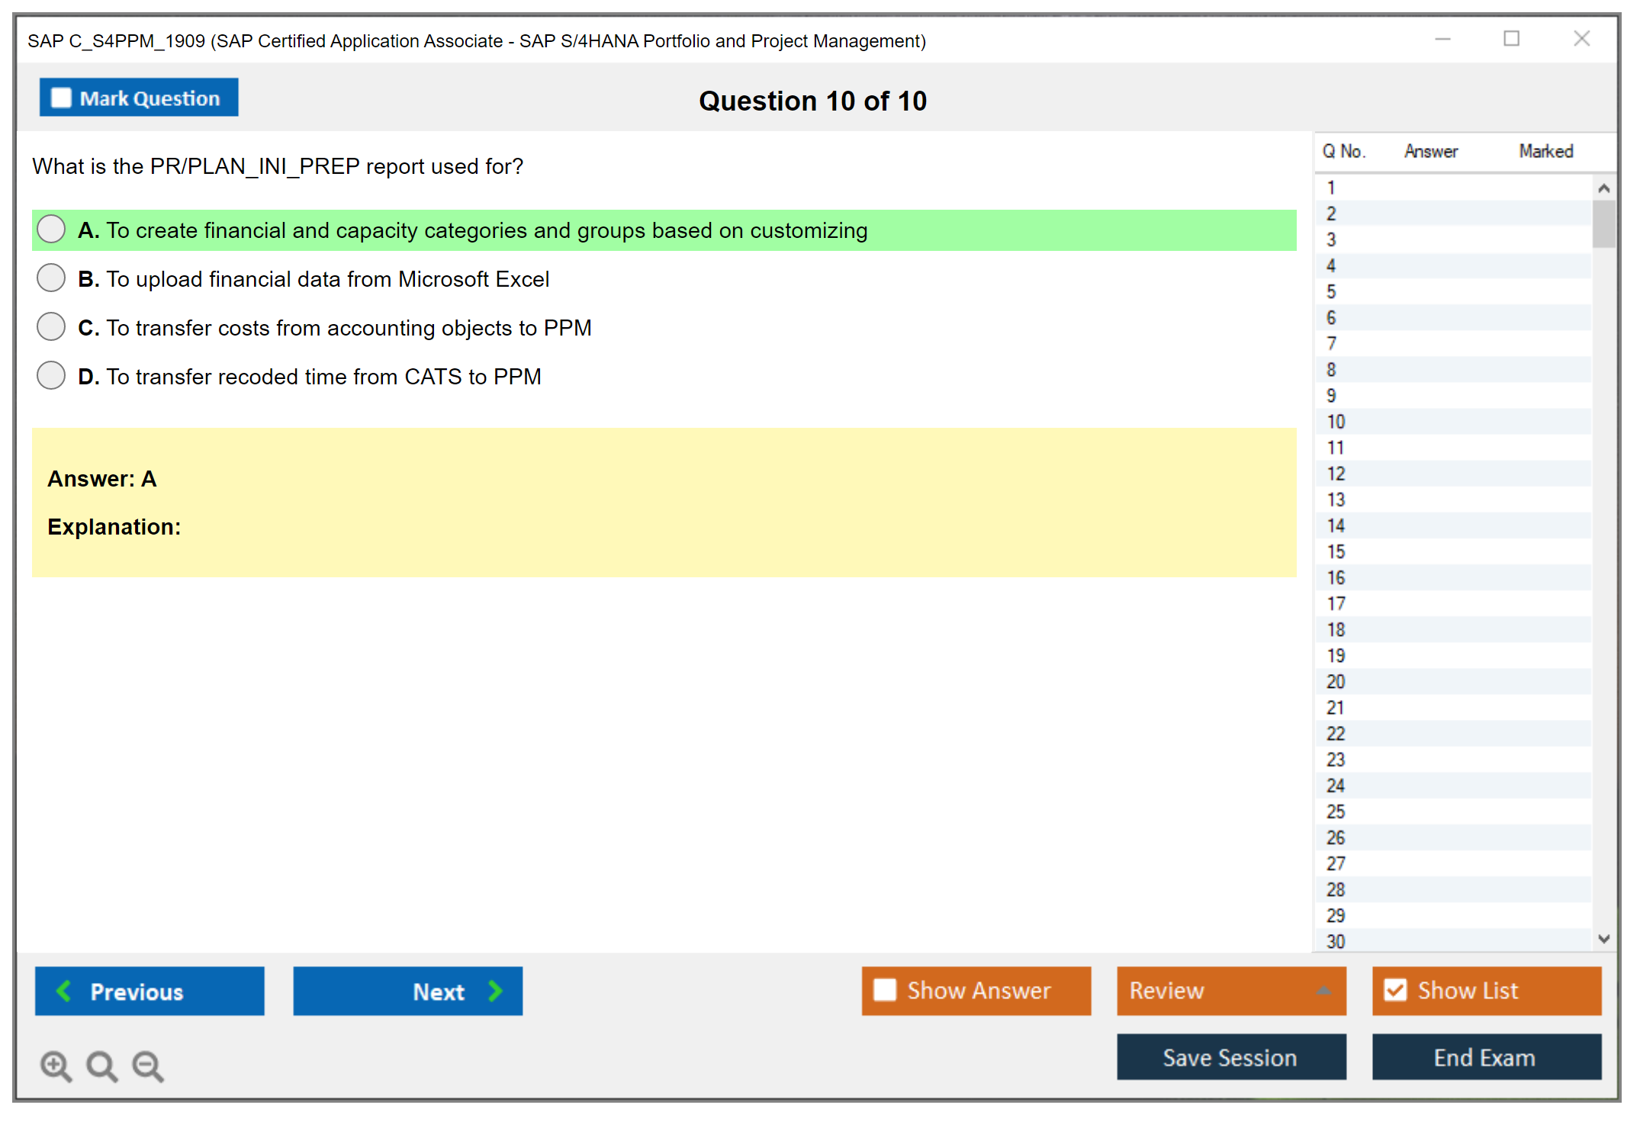Toggle the Show Answer checkbox
The image size is (1640, 1121).
pos(885,990)
